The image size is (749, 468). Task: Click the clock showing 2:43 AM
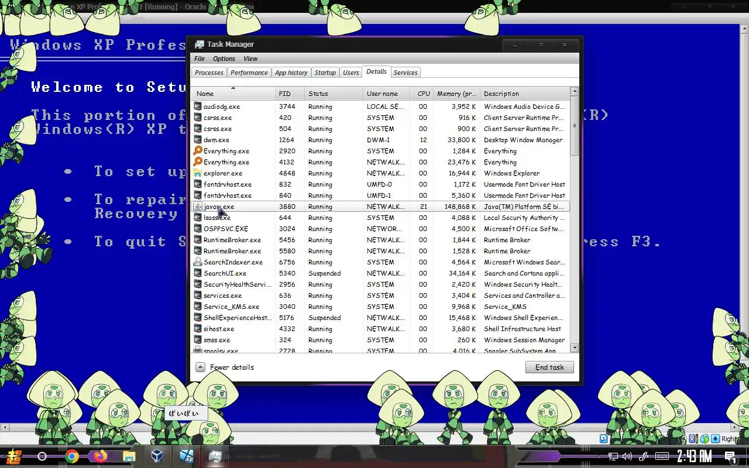point(695,456)
